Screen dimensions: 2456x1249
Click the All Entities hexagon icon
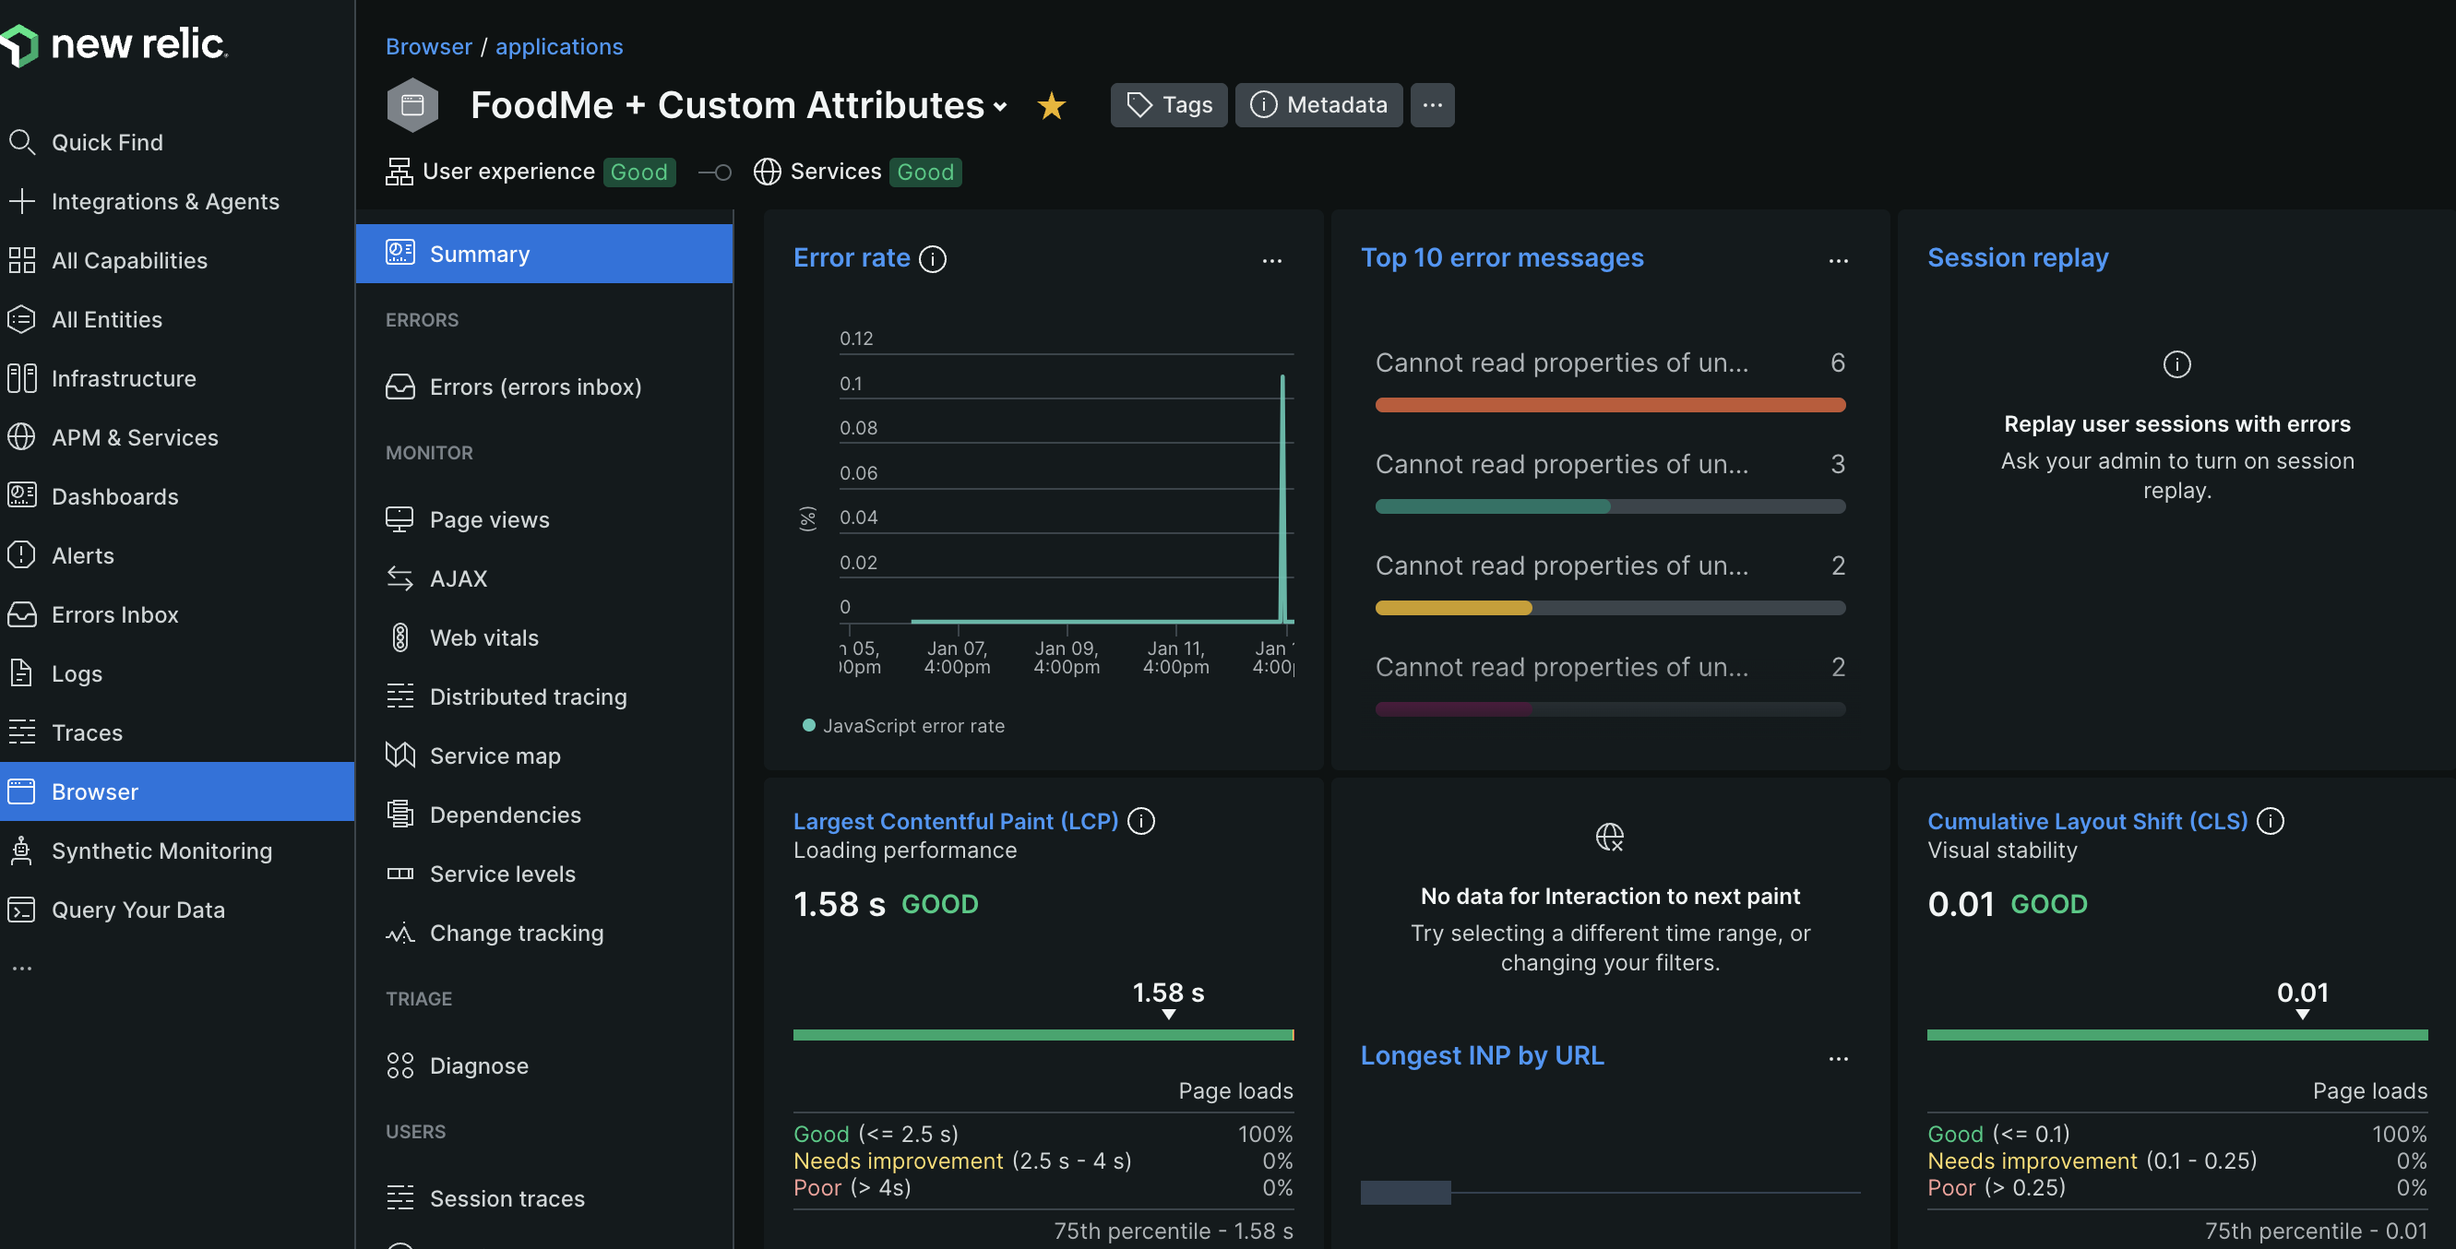coord(22,319)
